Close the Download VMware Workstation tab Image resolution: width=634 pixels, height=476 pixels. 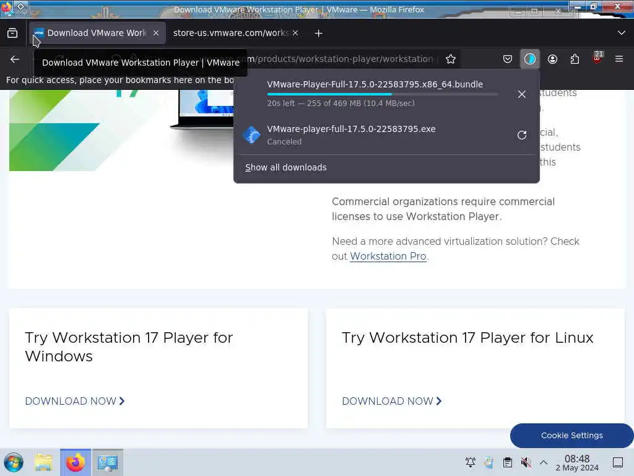pyautogui.click(x=156, y=33)
